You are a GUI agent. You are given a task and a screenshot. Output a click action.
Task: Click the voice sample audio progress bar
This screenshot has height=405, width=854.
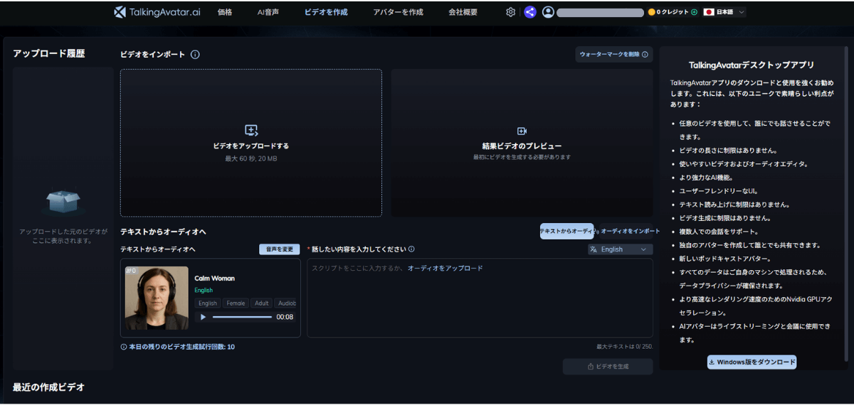242,317
